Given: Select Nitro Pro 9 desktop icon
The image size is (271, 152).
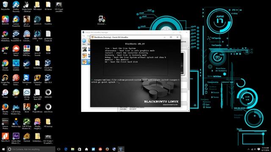Looking at the screenshot, I should pyautogui.click(x=5, y=137).
